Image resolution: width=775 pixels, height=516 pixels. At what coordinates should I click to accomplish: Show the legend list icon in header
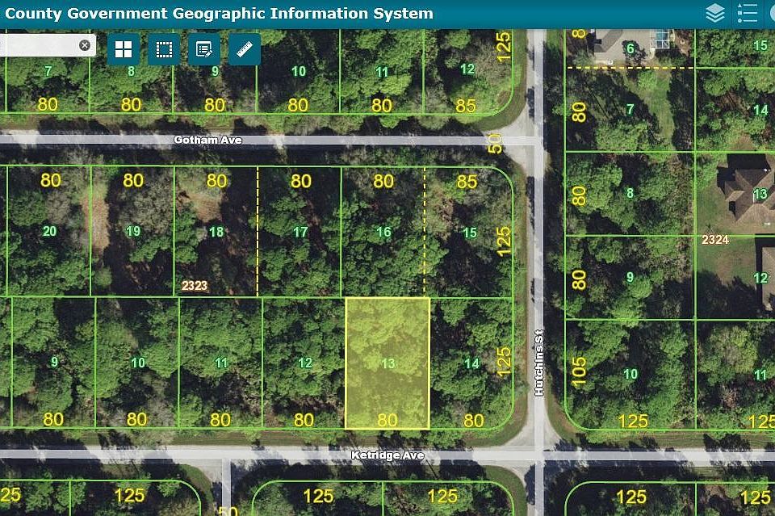[x=748, y=14]
